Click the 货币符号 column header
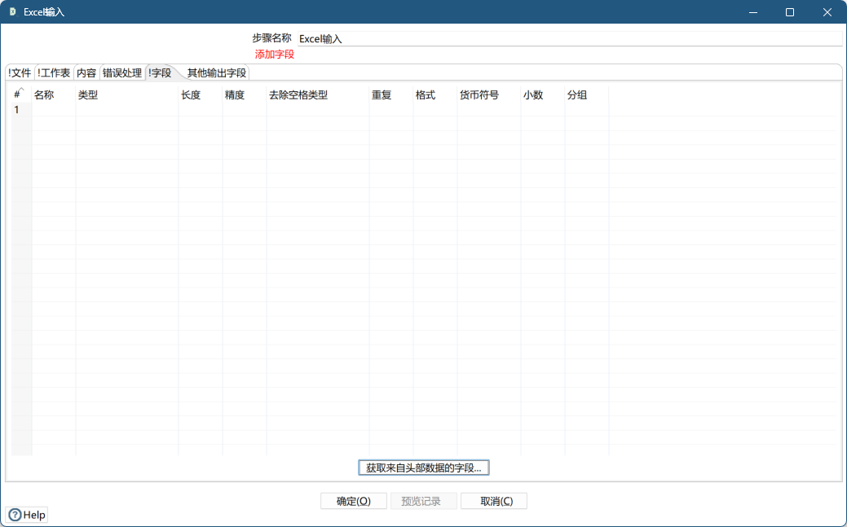The width and height of the screenshot is (847, 527). click(479, 94)
